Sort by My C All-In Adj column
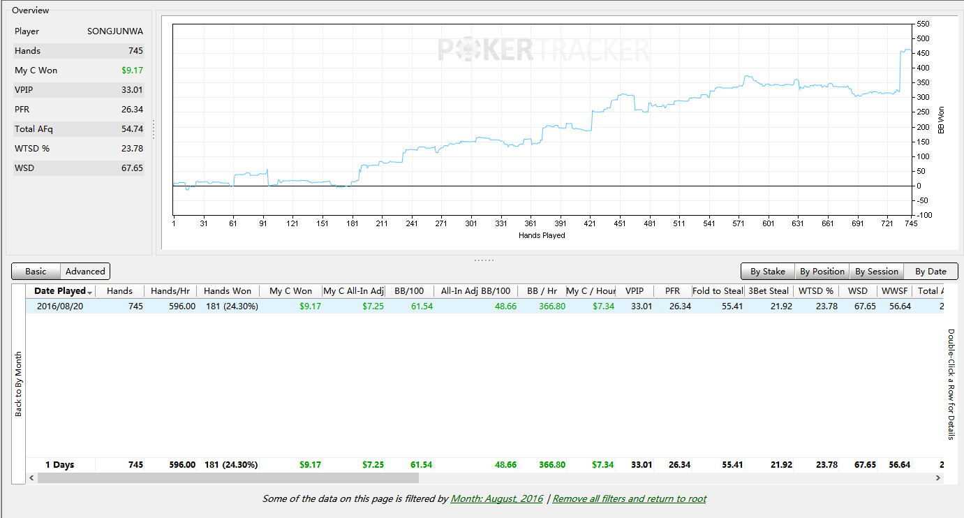Viewport: 964px width, 518px height. pyautogui.click(x=353, y=291)
